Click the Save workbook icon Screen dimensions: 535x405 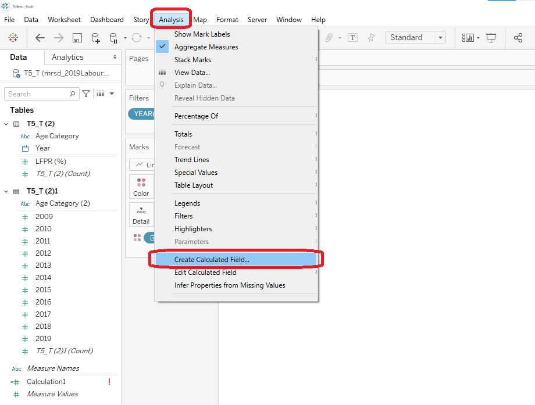[x=76, y=37]
